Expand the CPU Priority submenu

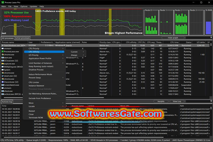(x=44, y=49)
